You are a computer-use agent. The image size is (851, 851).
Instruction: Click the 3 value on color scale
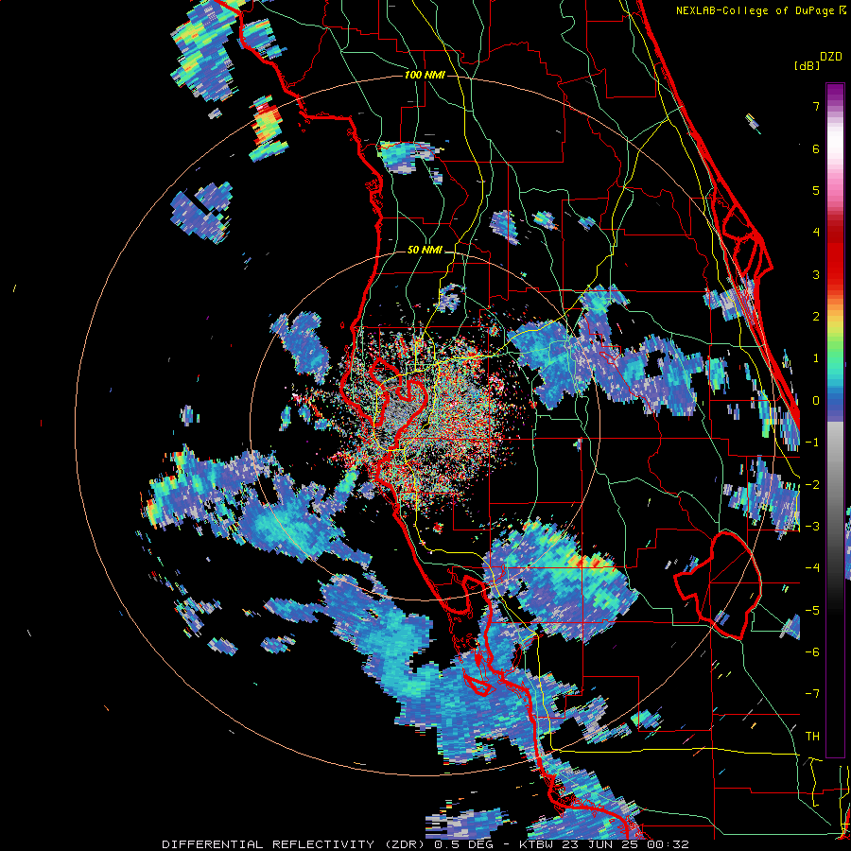click(x=816, y=274)
